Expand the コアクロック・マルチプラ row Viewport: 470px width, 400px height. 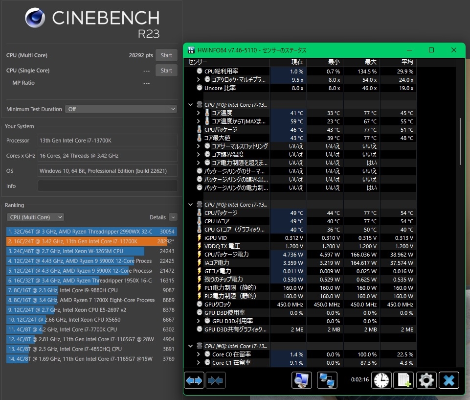click(x=198, y=79)
